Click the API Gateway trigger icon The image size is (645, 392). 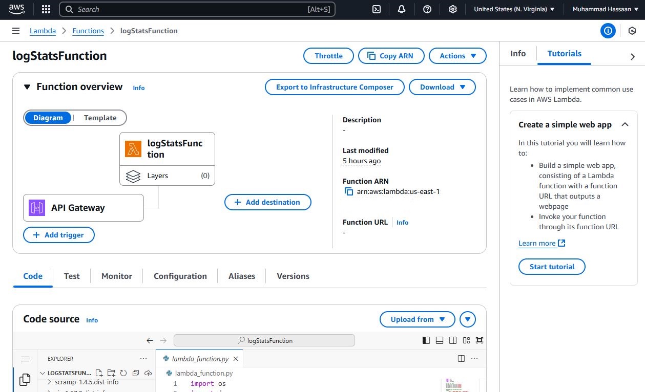click(x=37, y=208)
